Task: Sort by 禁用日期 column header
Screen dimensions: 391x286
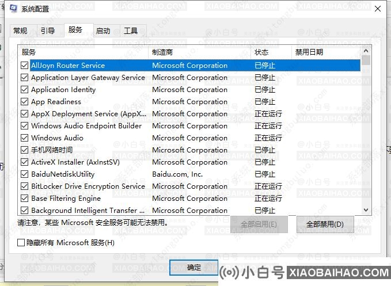Action: click(326, 52)
